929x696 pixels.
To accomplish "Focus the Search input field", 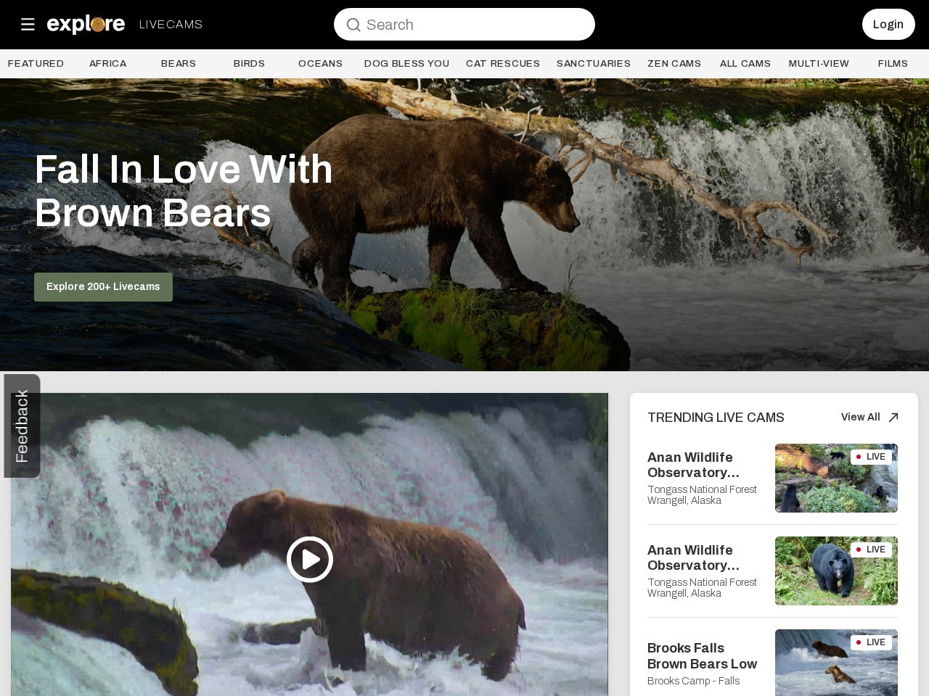I will tap(464, 25).
